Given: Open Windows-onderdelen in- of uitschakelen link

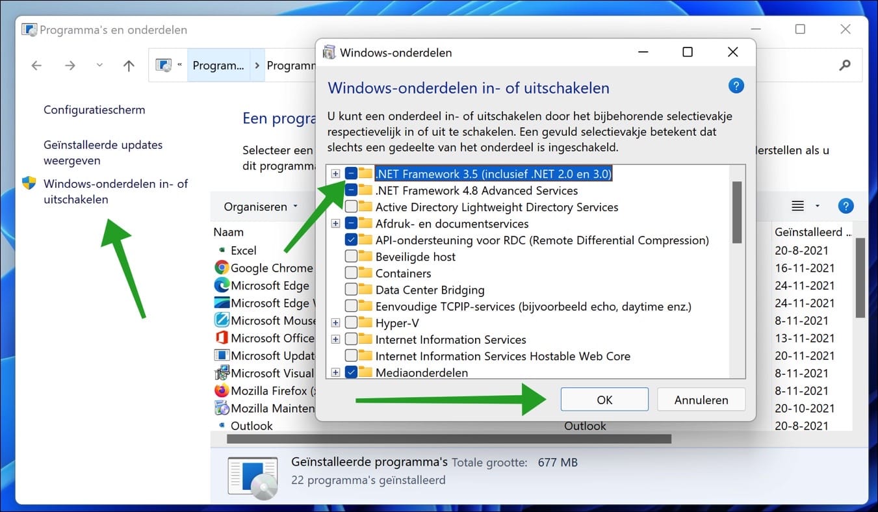Looking at the screenshot, I should (116, 192).
